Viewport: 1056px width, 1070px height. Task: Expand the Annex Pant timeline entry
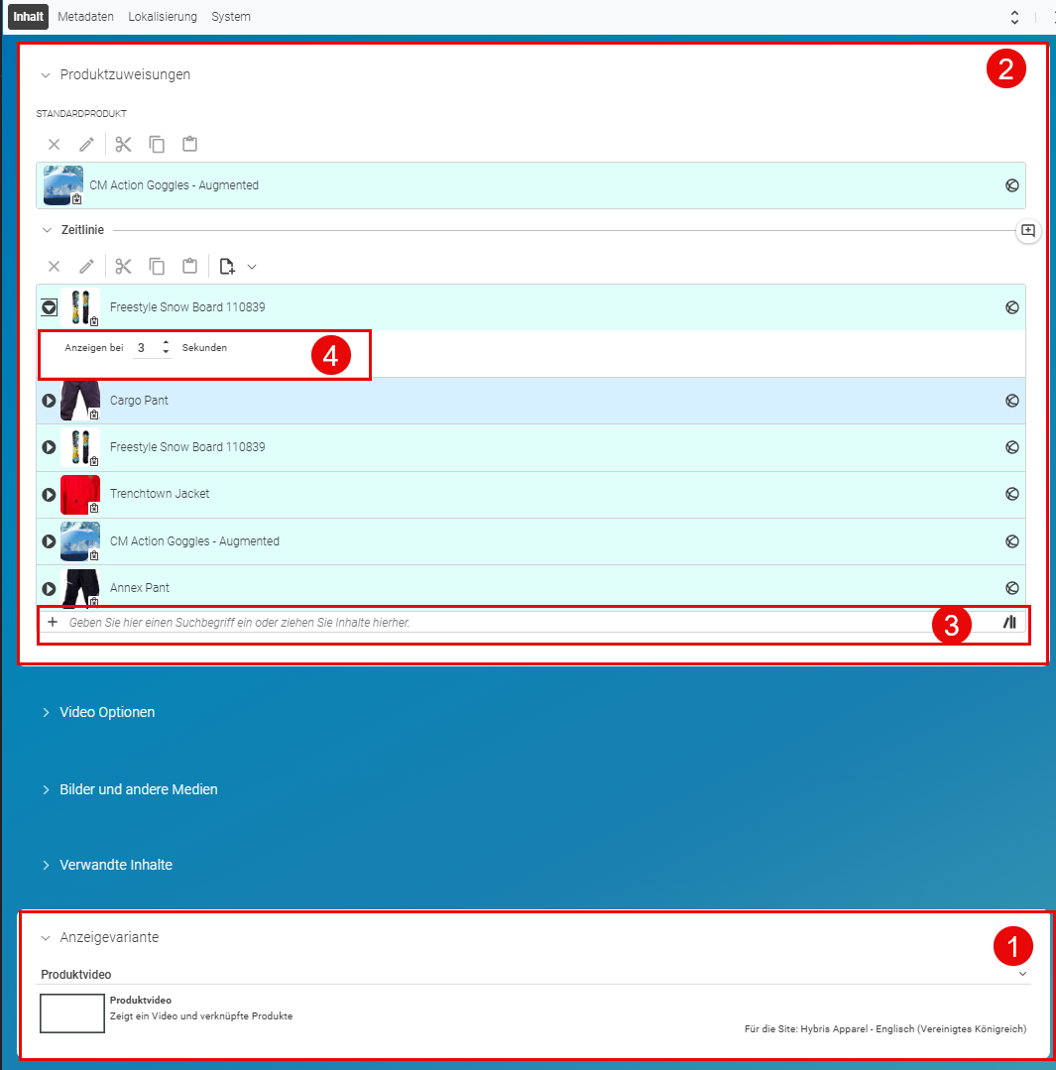pyautogui.click(x=50, y=588)
